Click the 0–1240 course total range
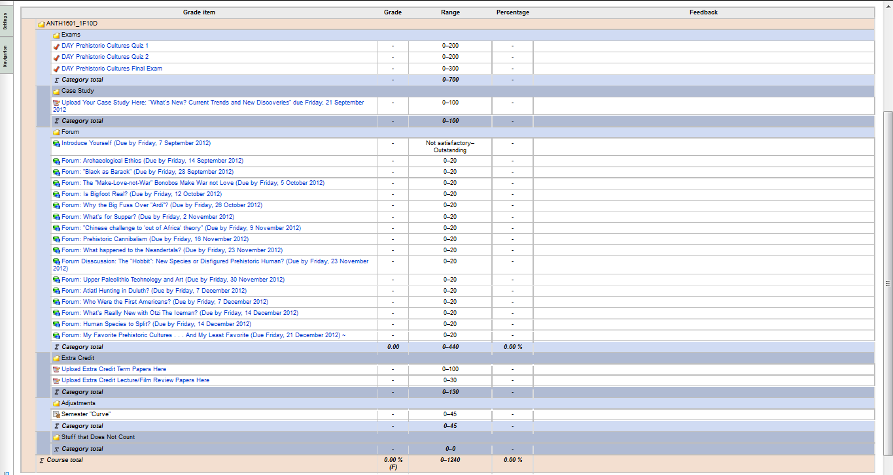Image resolution: width=893 pixels, height=475 pixels. pos(450,460)
